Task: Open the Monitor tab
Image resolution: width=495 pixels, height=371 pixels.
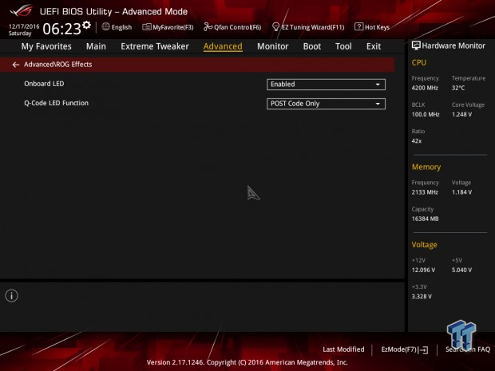Action: tap(273, 46)
